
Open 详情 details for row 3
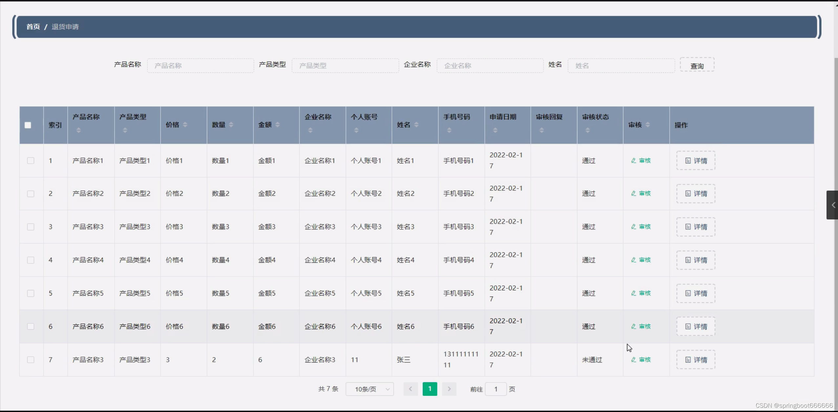[696, 227]
